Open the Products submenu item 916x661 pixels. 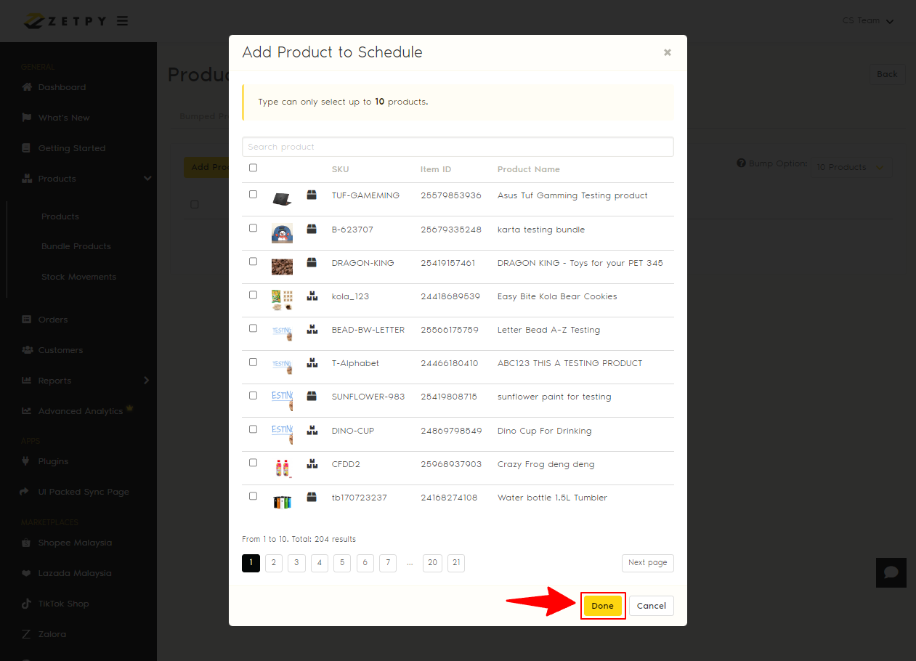[60, 216]
